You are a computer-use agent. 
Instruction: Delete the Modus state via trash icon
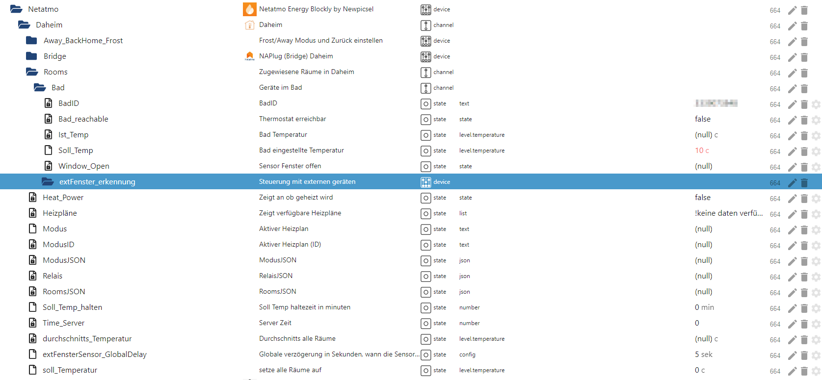click(804, 230)
